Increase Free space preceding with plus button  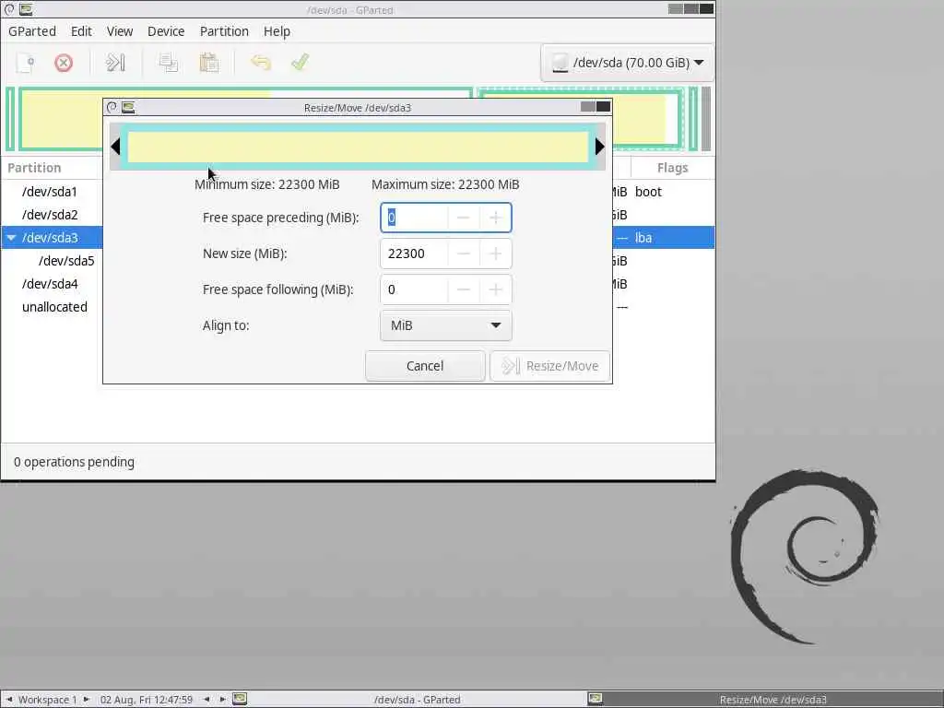click(495, 218)
